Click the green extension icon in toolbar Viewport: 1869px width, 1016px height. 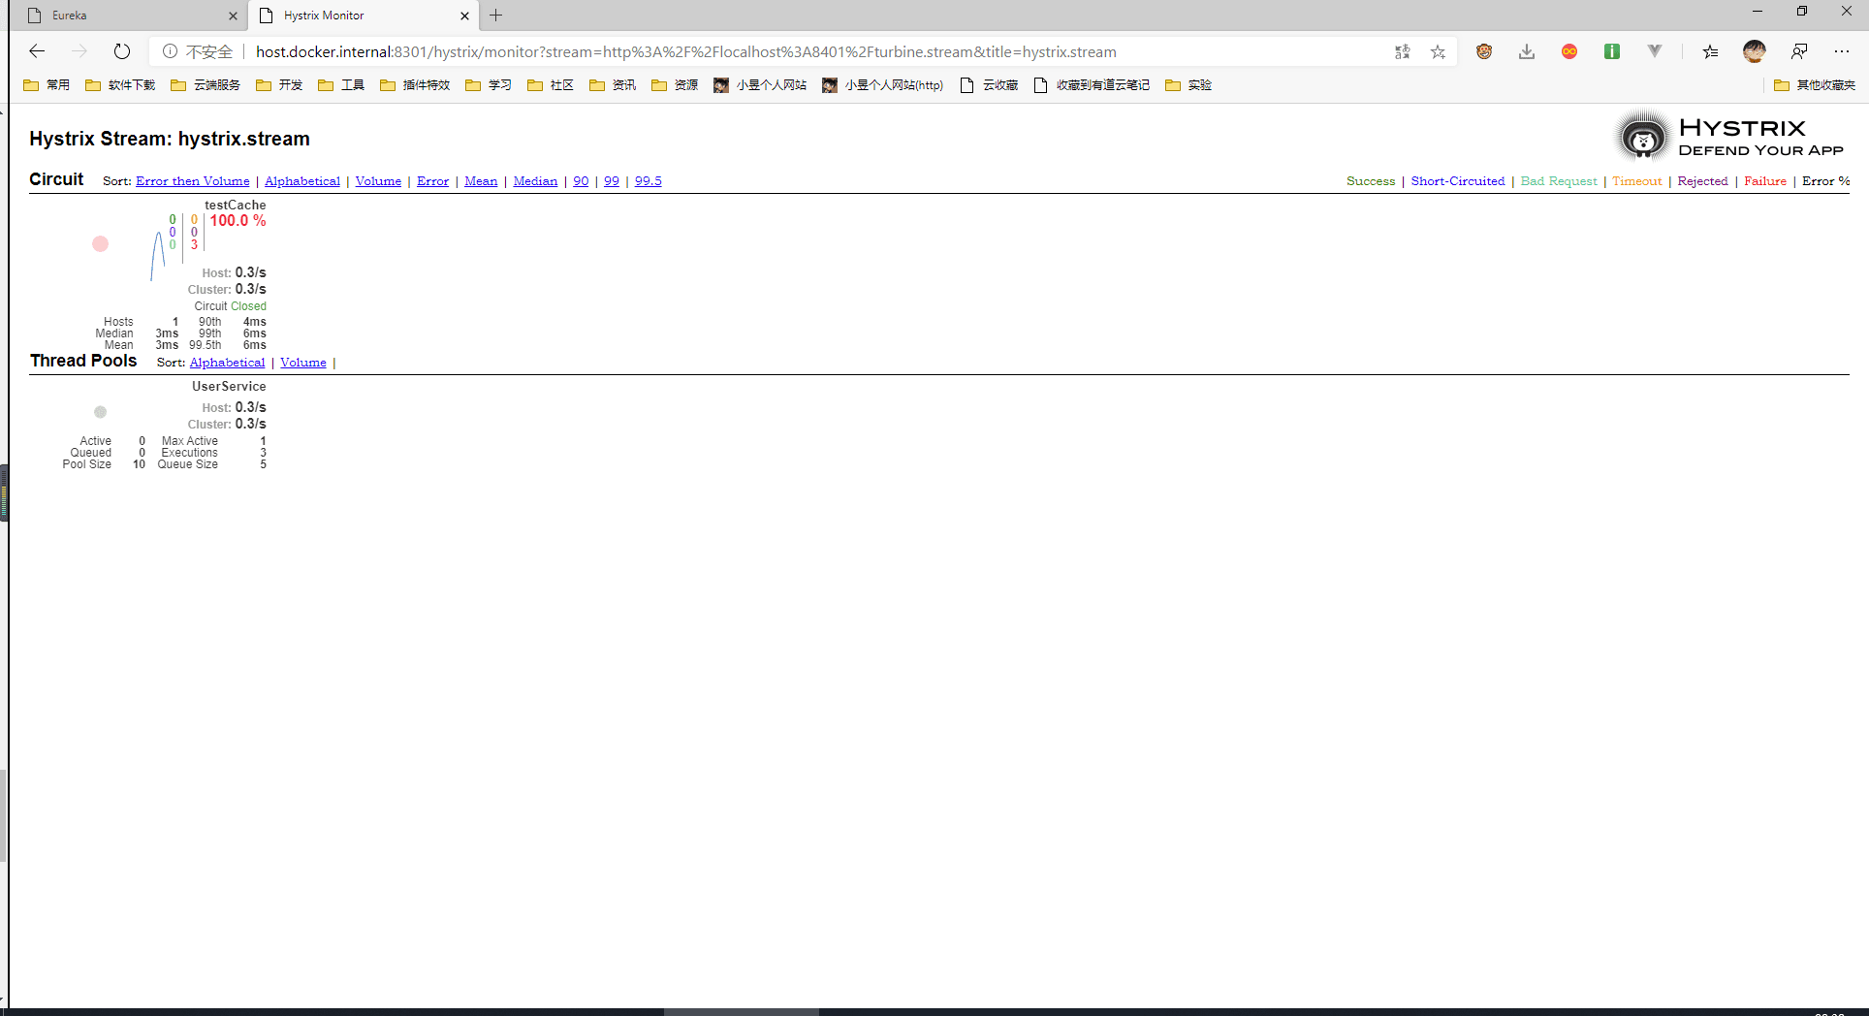coord(1612,51)
